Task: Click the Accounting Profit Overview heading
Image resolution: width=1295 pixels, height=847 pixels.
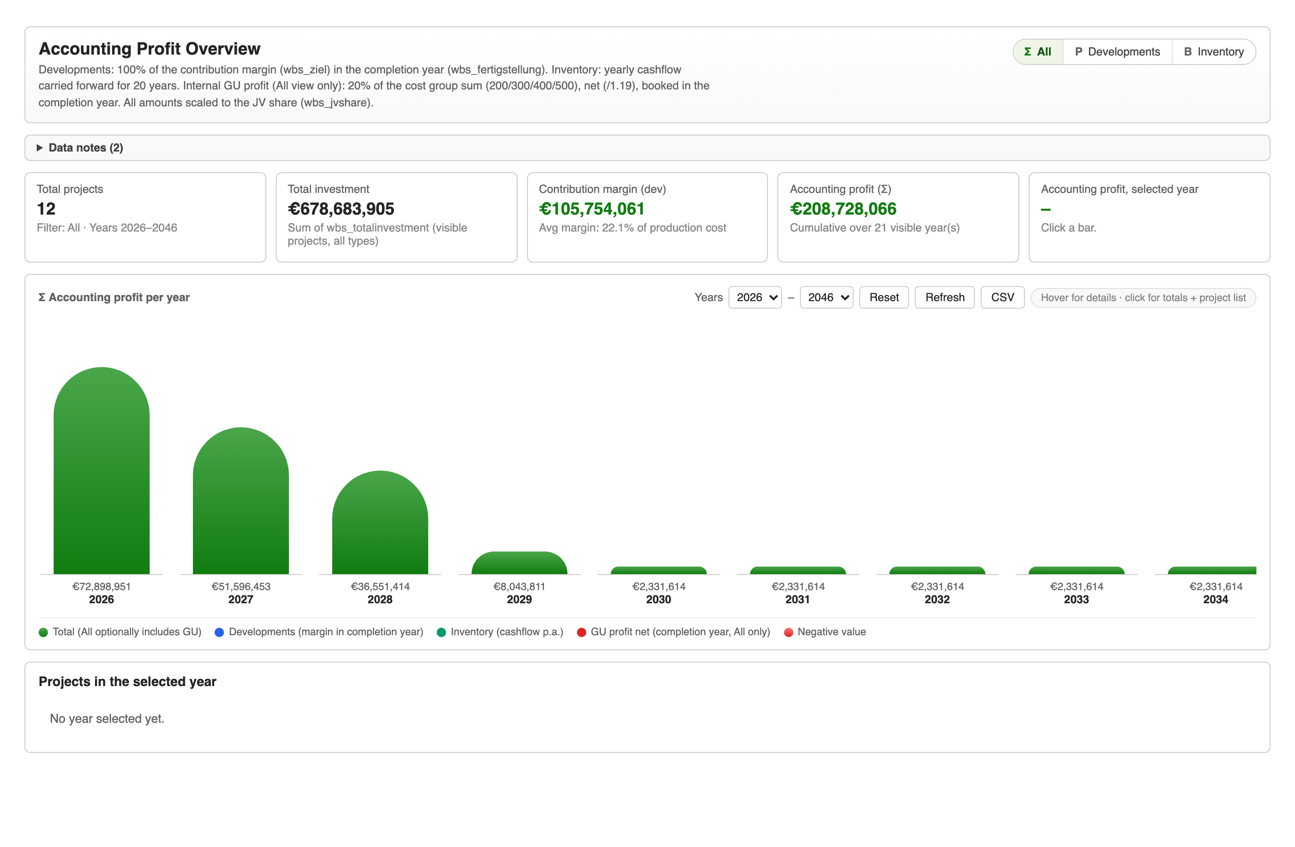Action: [150, 49]
